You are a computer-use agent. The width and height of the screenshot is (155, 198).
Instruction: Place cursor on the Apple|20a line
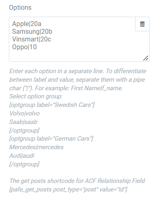pos(27,24)
